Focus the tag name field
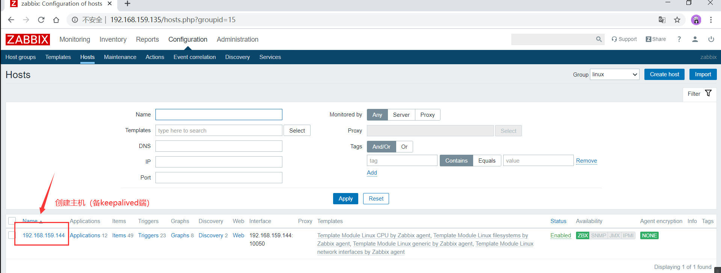 [x=402, y=161]
